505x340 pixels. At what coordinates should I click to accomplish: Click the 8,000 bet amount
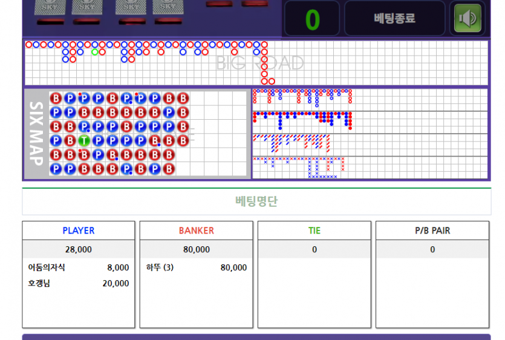(118, 267)
